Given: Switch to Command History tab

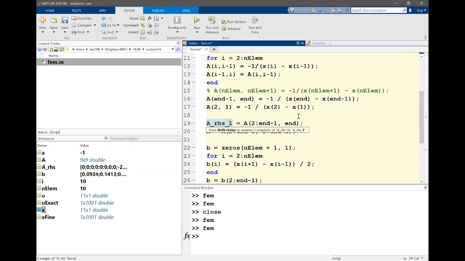Looking at the screenshot, I should pos(124,138).
